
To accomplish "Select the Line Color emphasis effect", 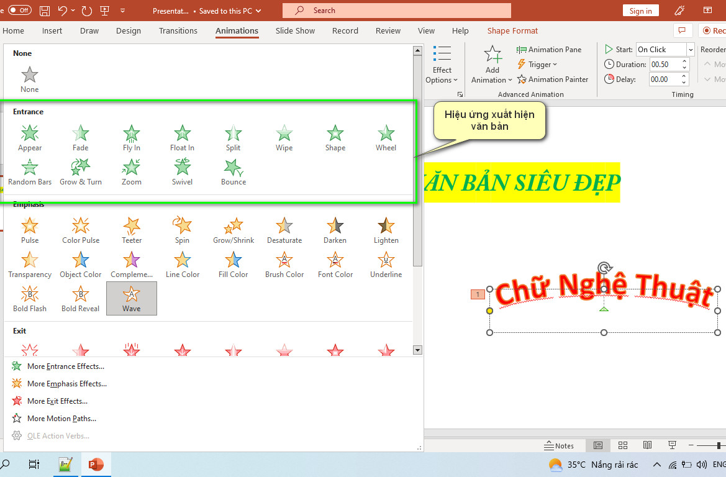I will 183,265.
